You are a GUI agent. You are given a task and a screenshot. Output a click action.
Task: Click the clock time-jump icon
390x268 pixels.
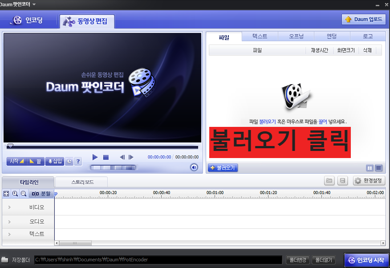pos(69,161)
